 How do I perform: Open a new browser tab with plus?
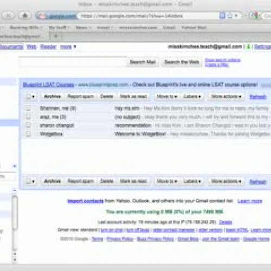point(56,36)
